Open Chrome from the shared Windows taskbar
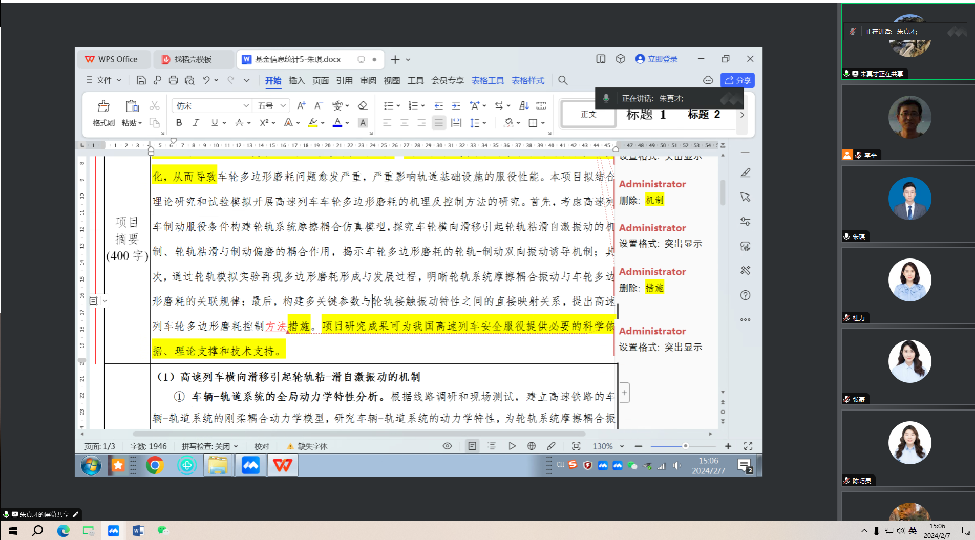 tap(155, 465)
